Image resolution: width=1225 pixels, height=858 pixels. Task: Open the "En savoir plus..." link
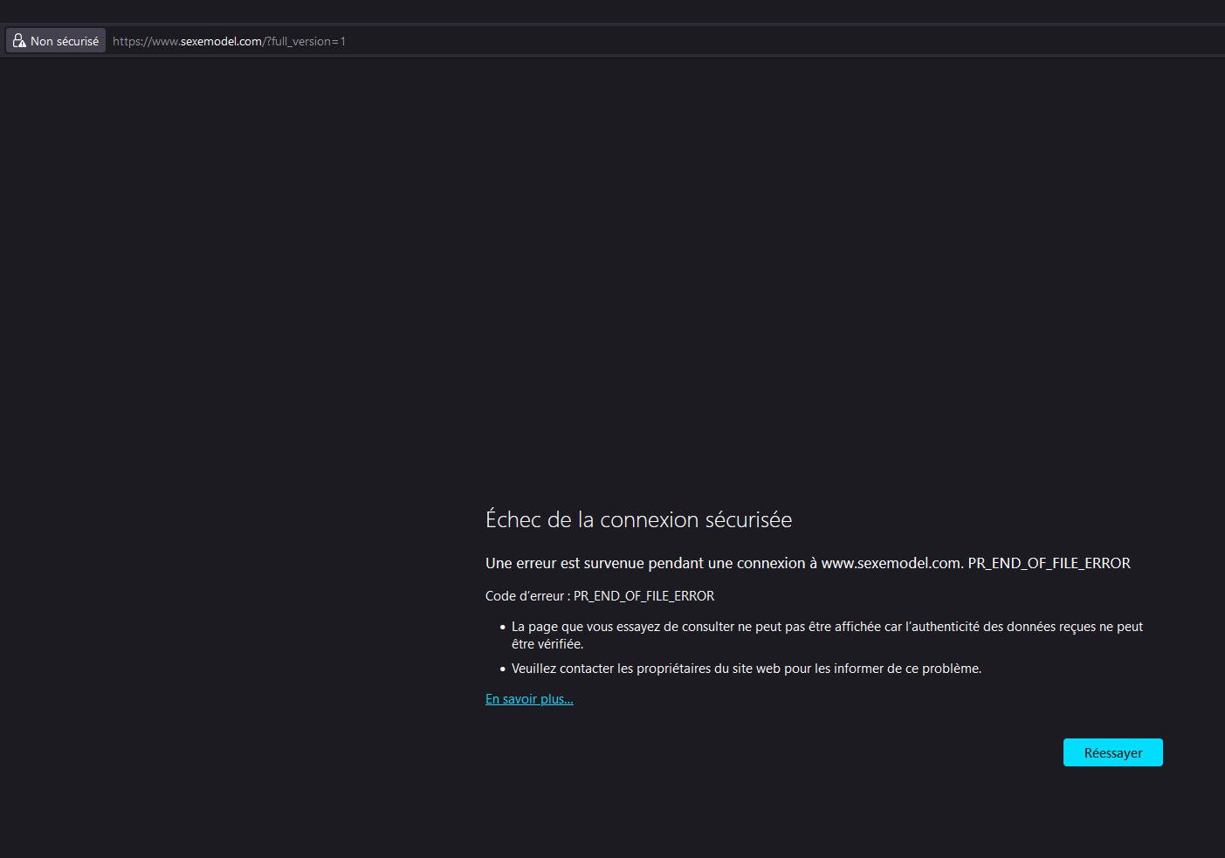tap(529, 699)
